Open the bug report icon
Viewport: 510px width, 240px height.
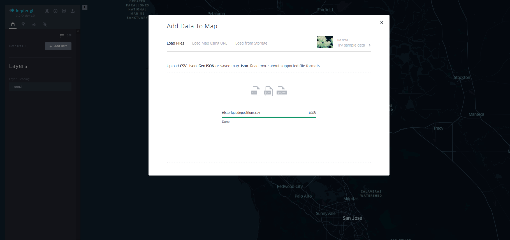tap(47, 11)
